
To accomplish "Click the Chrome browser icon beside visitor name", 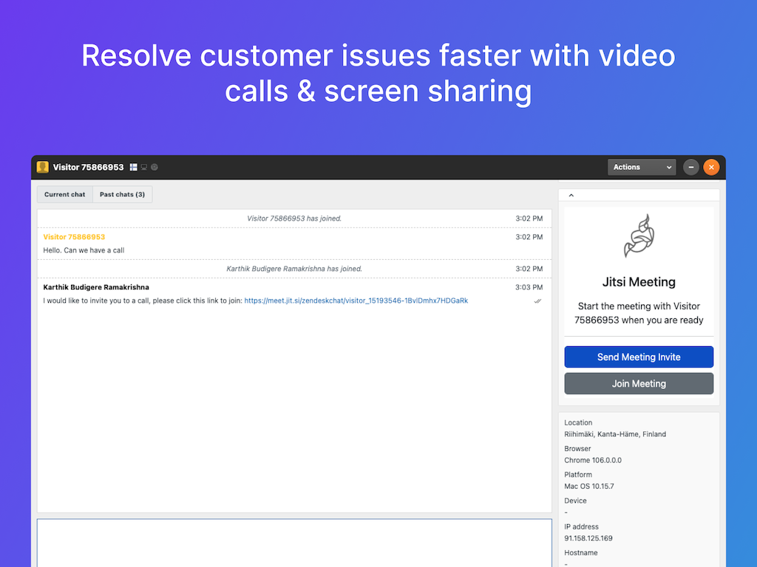I will click(x=155, y=168).
